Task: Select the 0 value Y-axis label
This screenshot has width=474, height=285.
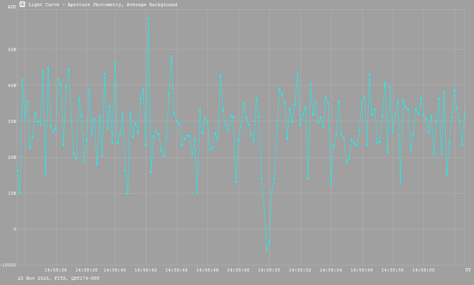Action: (15, 229)
